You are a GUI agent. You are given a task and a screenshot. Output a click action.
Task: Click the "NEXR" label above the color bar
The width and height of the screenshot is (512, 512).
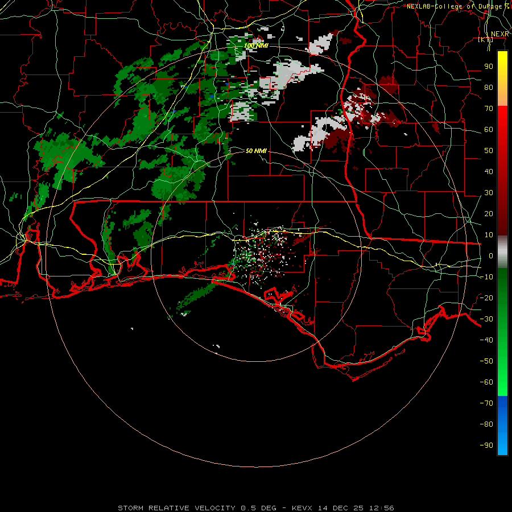[x=500, y=34]
